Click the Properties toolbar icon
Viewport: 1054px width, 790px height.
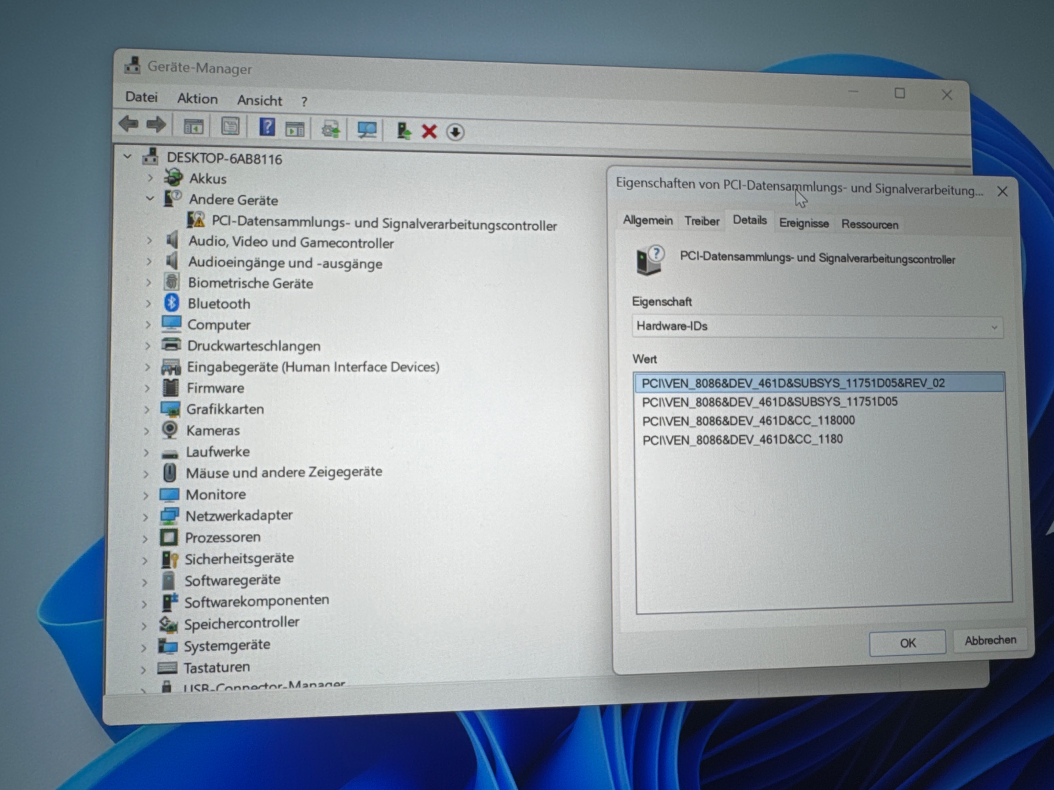pos(230,127)
